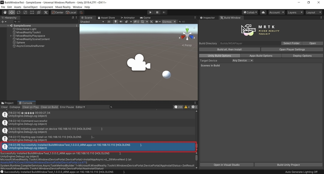This screenshot has width=324, height=174.
Task: Collapse the SampleScene tree
Action: 8,26
